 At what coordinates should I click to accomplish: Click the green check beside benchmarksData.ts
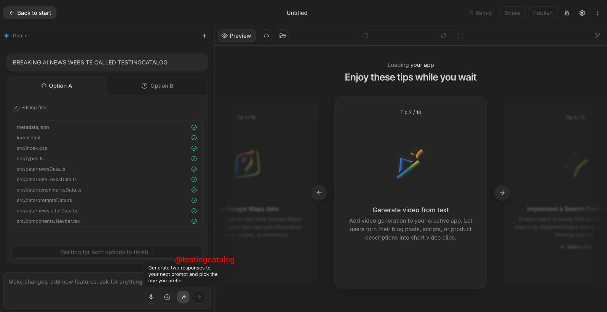pos(194,190)
